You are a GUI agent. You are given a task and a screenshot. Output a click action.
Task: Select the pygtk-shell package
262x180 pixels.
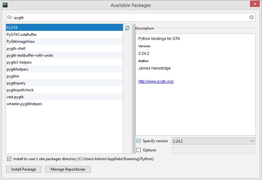click(64, 48)
